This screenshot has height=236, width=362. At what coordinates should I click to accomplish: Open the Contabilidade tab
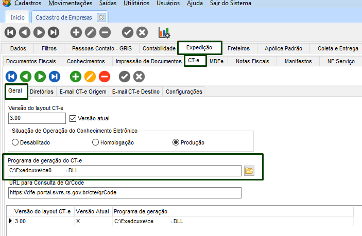[x=159, y=48]
